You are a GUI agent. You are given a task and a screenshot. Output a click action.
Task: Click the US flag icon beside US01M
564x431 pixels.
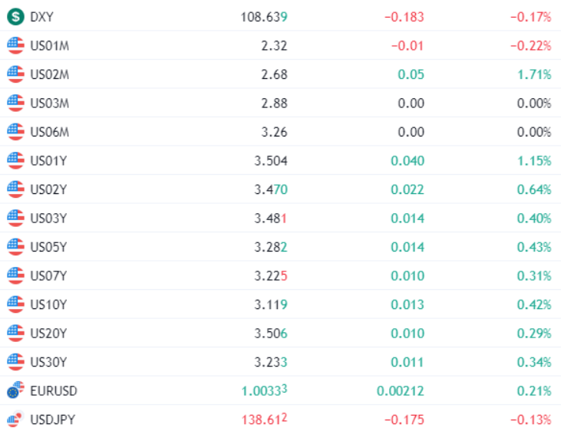[x=15, y=46]
